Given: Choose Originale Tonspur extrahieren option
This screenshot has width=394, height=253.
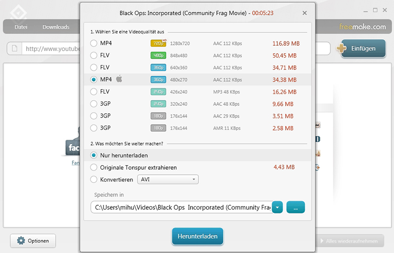Looking at the screenshot, I should [x=94, y=167].
